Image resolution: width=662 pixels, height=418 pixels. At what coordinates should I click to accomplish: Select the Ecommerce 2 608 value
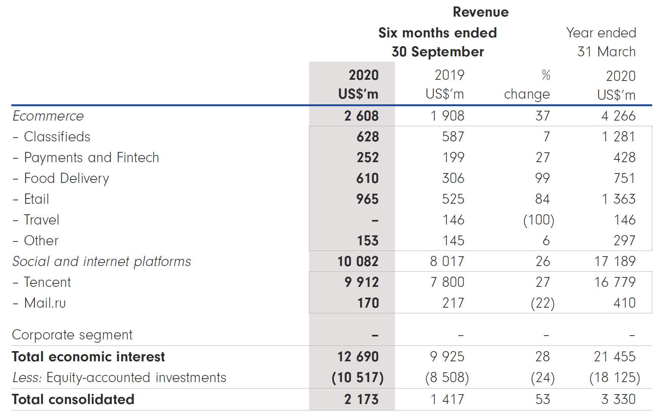coord(361,116)
